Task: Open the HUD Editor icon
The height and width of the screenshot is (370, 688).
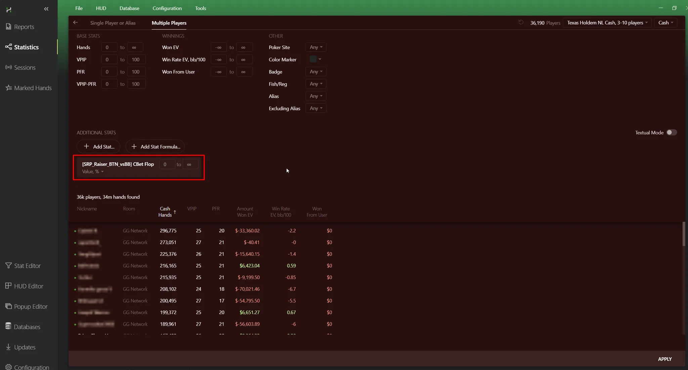Action: [x=8, y=286]
